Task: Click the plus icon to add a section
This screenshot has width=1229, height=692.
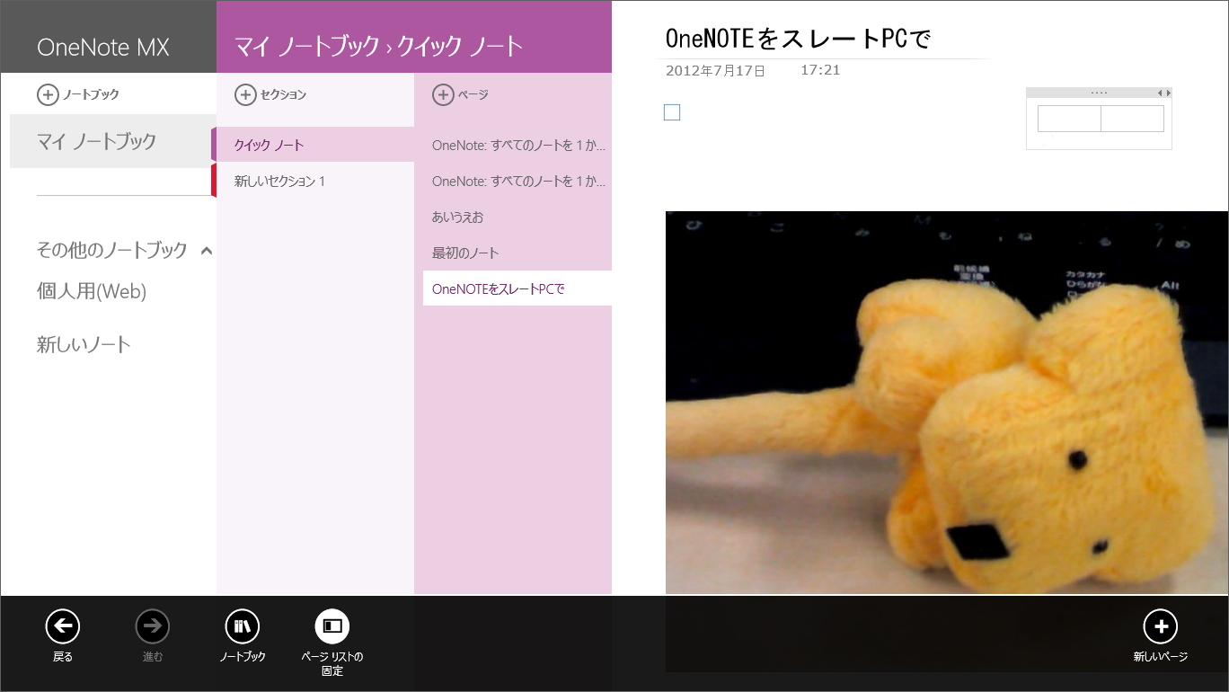Action: pyautogui.click(x=246, y=93)
